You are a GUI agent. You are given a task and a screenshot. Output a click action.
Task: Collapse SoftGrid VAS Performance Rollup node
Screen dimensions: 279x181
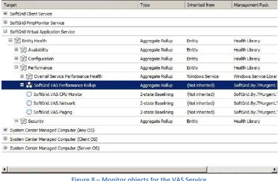22,85
